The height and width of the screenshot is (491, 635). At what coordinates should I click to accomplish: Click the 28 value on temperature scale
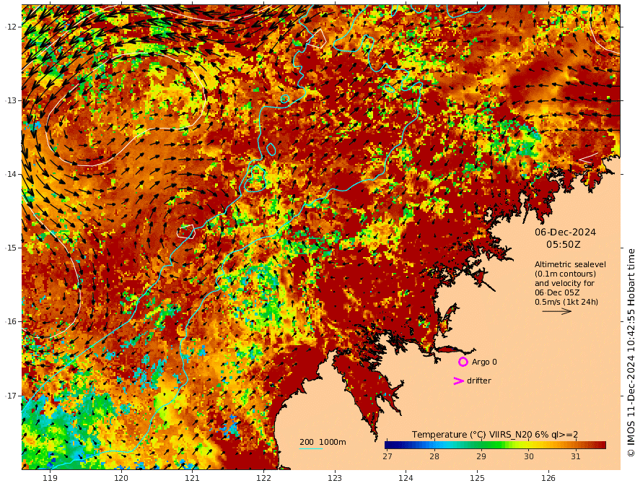434,456
